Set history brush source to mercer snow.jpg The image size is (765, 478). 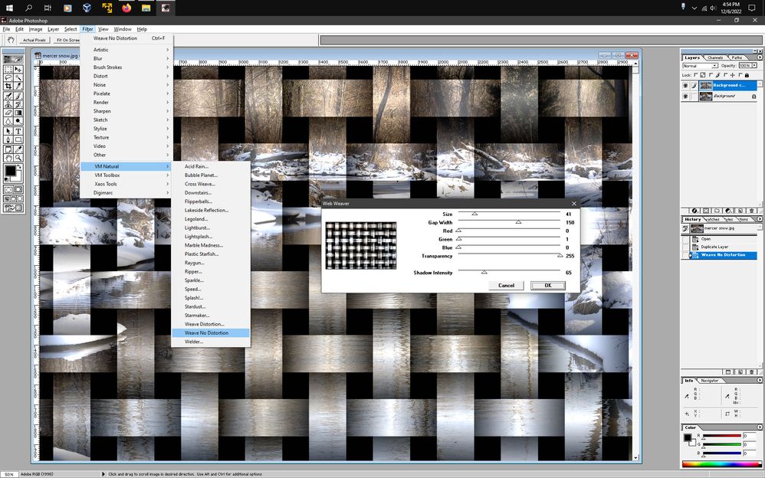point(685,228)
